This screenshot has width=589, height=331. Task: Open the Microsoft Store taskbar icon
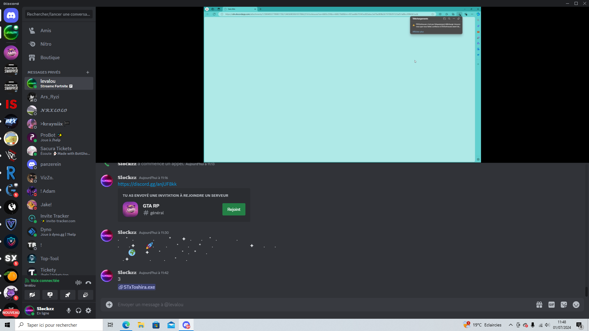pos(156,325)
